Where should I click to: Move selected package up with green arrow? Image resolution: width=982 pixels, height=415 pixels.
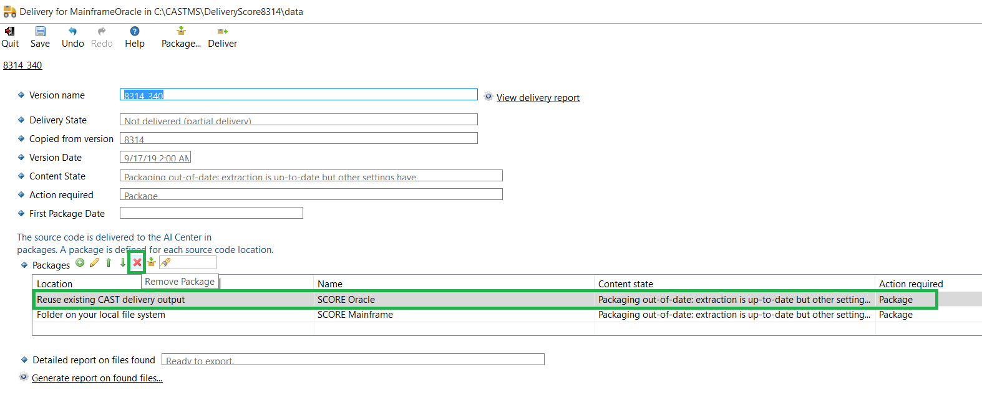click(109, 263)
